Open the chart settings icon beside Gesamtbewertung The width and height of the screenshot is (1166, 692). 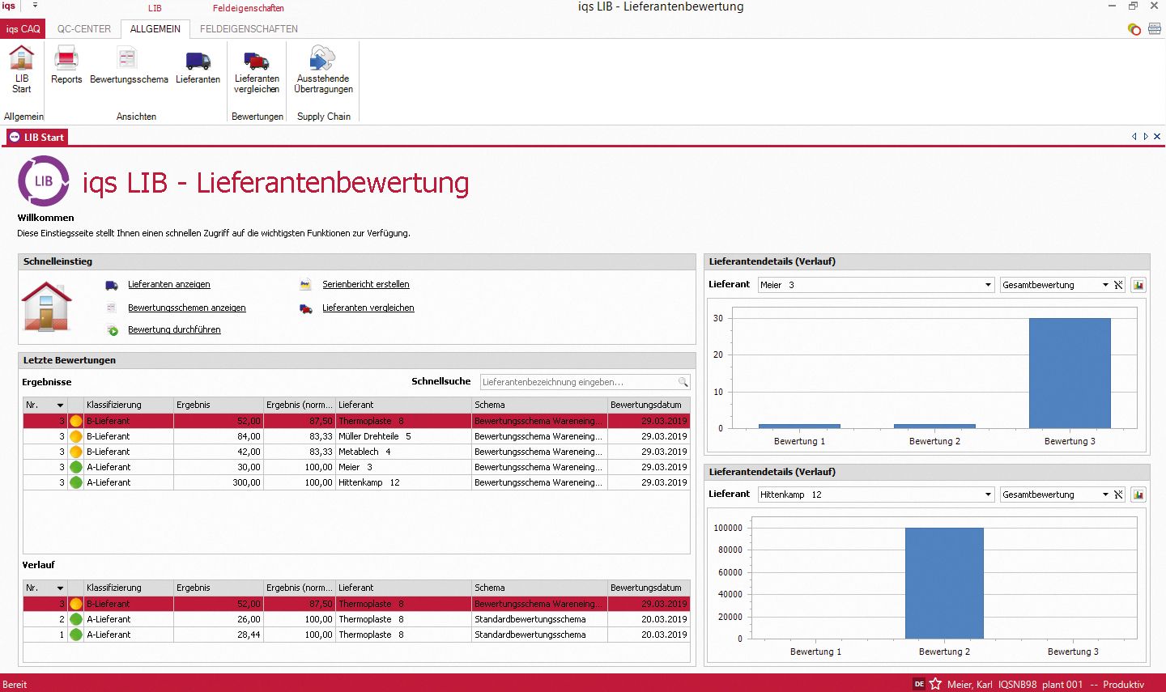pyautogui.click(x=1138, y=284)
